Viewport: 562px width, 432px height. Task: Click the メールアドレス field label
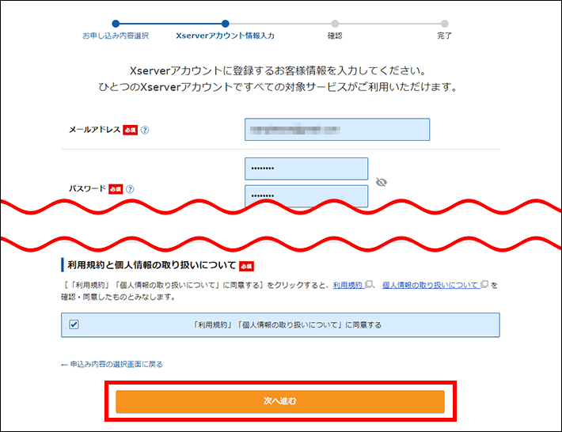[95, 130]
